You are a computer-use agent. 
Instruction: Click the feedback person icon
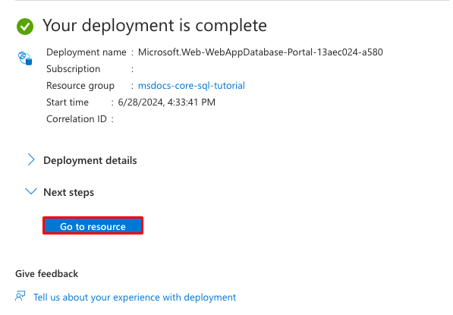tap(20, 296)
